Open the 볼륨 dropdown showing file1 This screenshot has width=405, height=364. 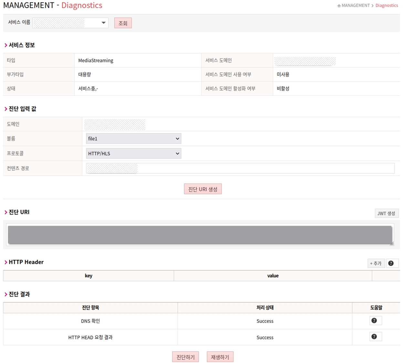click(133, 138)
